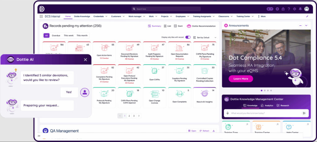Minimize the Announcements panel

pos(300,26)
